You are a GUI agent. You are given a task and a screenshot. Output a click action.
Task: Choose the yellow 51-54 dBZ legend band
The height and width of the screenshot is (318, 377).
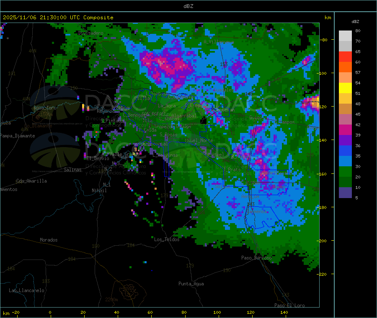tap(345, 88)
